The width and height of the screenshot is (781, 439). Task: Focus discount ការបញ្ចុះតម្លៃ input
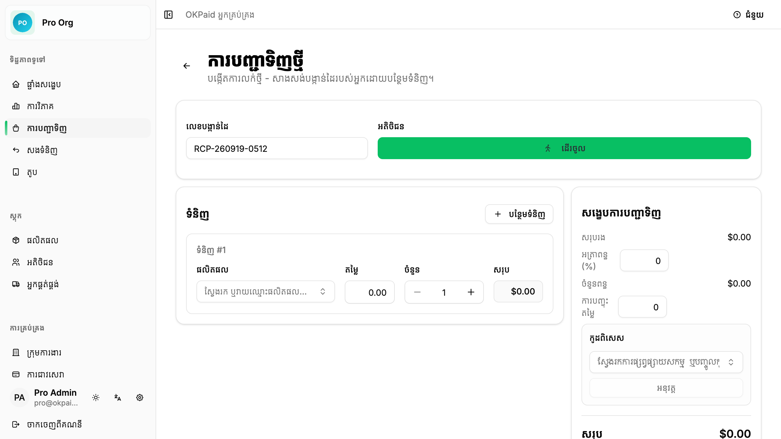point(642,307)
